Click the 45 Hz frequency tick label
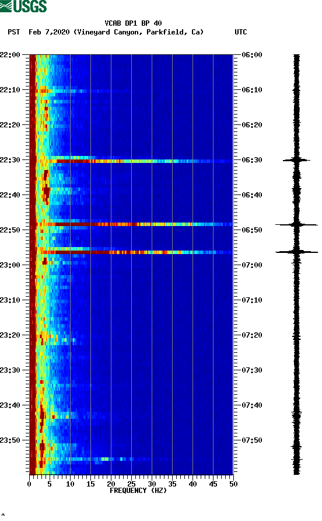Viewport: 322px width, 521px height. [x=213, y=484]
